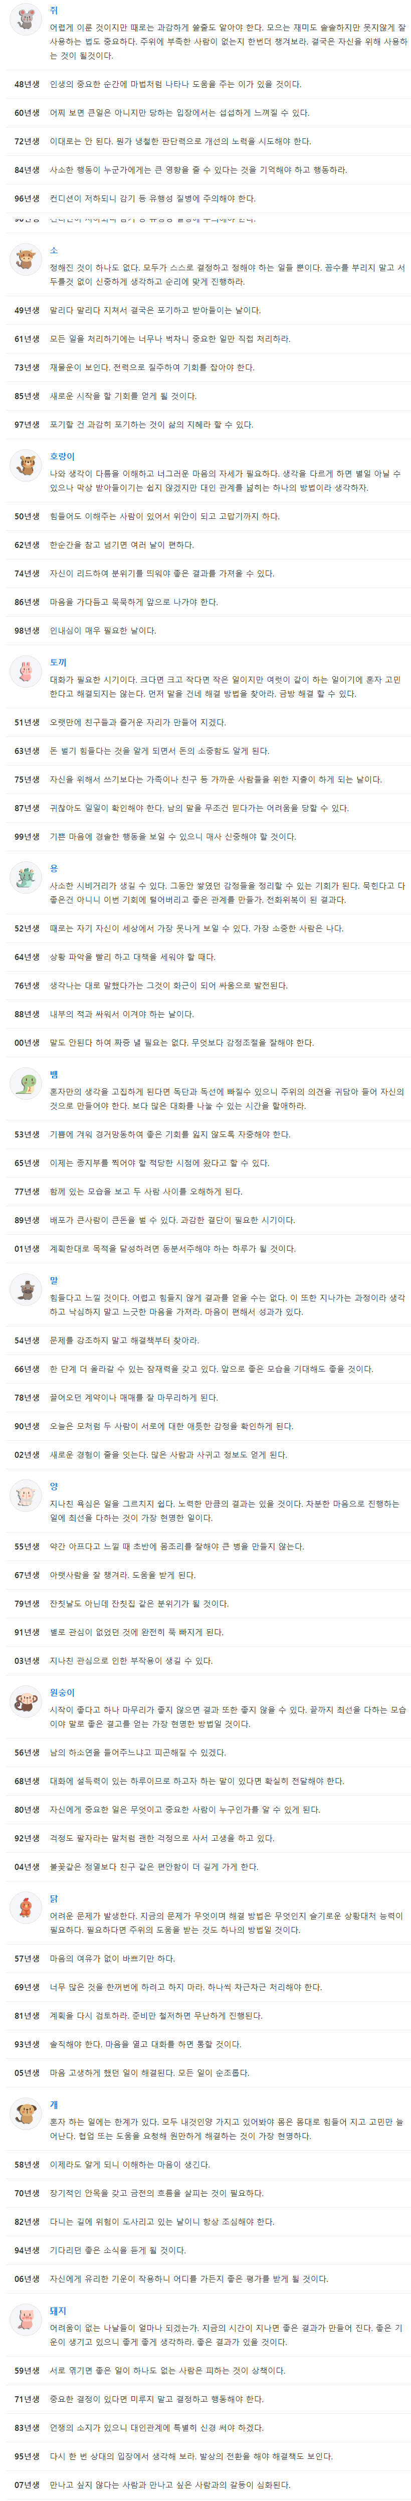Click the rat (쥐) zodiac icon
Image resolution: width=411 pixels, height=2501 pixels.
click(24, 21)
